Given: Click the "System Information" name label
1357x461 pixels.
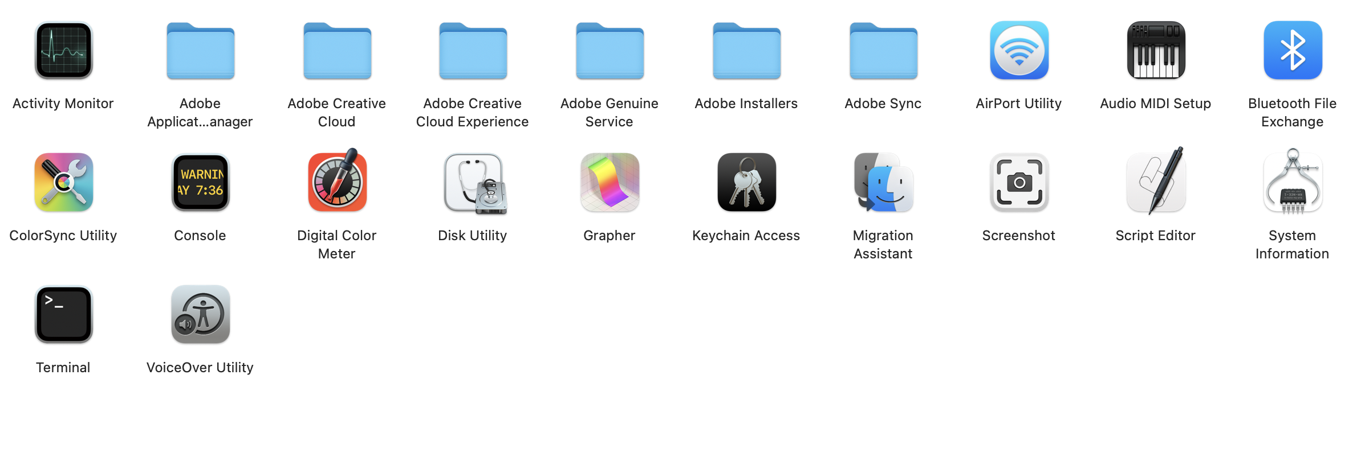Looking at the screenshot, I should tap(1293, 245).
